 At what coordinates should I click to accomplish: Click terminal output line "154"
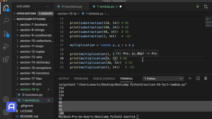[x=61, y=88]
